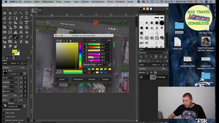This screenshot has width=219, height=123.
Task: Select the G channel radio button
Action: 85,47
